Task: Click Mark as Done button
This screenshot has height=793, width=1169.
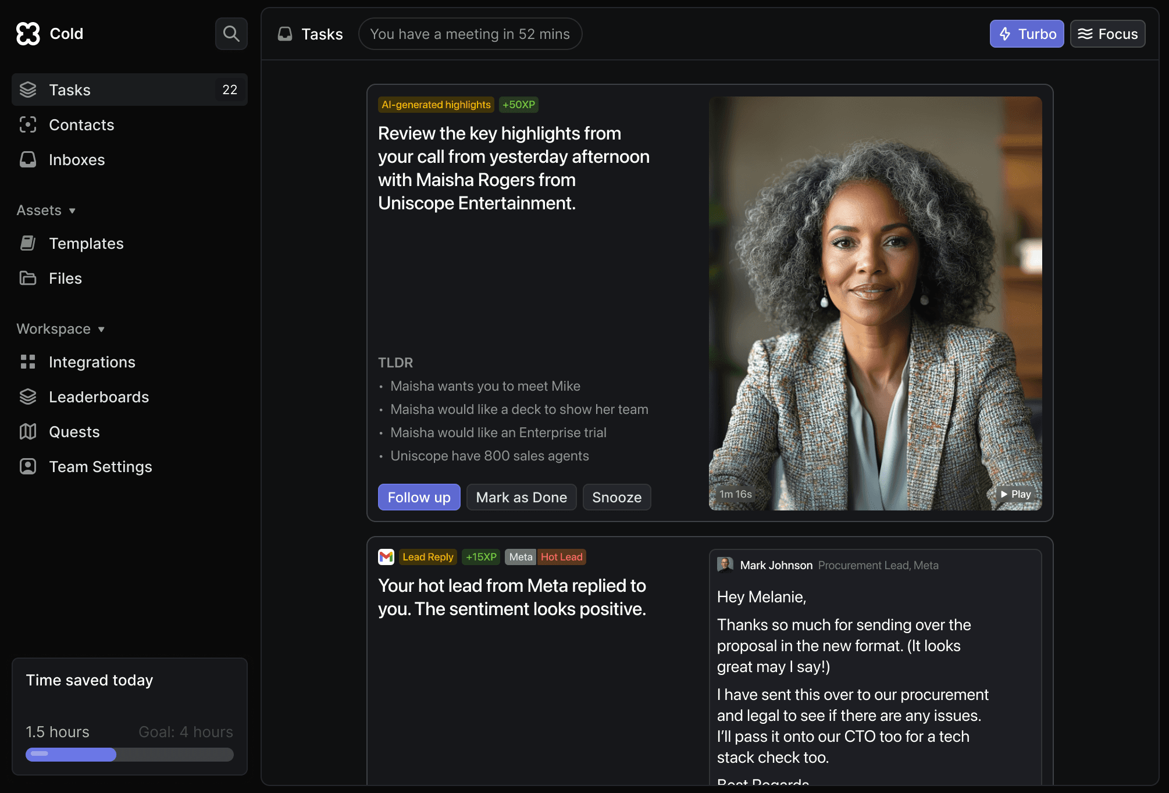Action: tap(521, 497)
